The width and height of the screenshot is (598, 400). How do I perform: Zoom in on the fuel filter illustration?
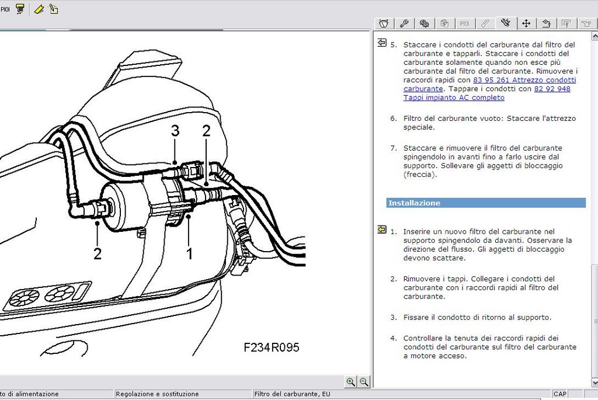point(350,382)
